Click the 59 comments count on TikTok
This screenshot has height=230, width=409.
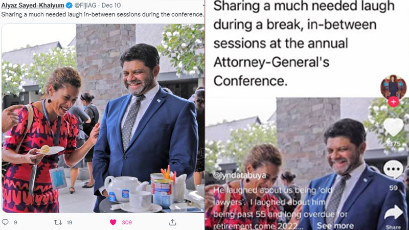pos(393,188)
